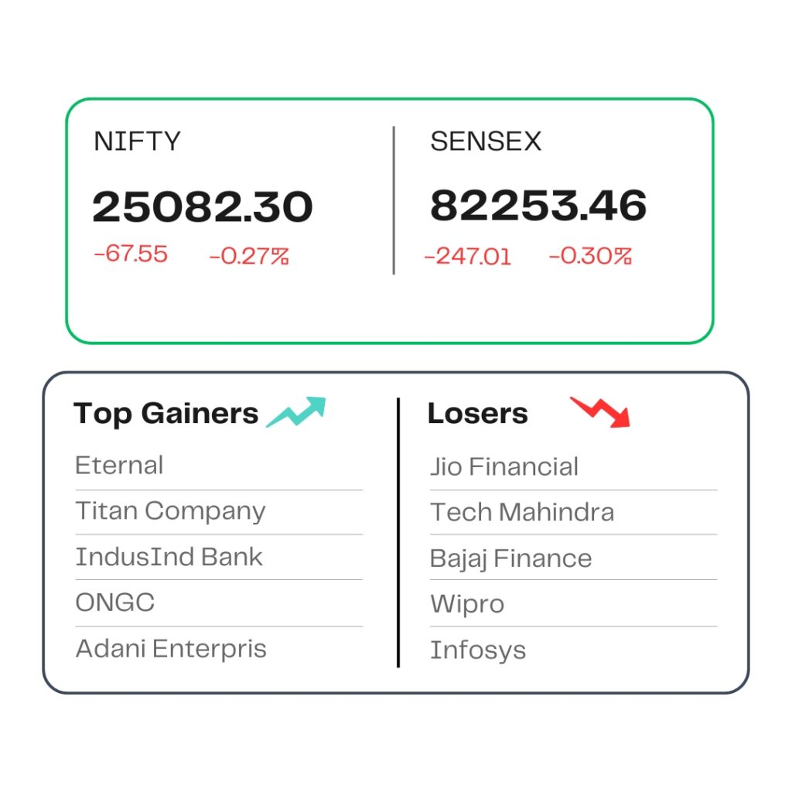Viewport: 792px width, 792px height.
Task: Select Jio Financial in Losers
Action: pos(504,466)
